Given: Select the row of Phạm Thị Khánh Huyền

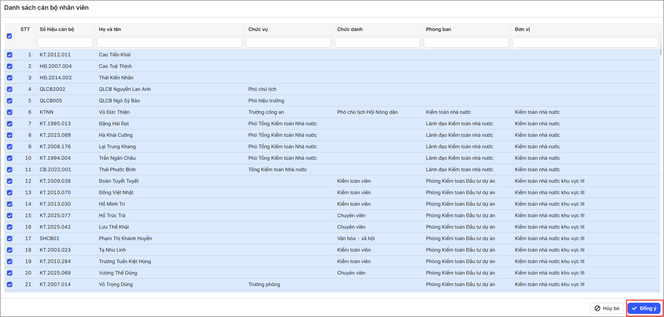Looking at the screenshot, I should click(125, 238).
